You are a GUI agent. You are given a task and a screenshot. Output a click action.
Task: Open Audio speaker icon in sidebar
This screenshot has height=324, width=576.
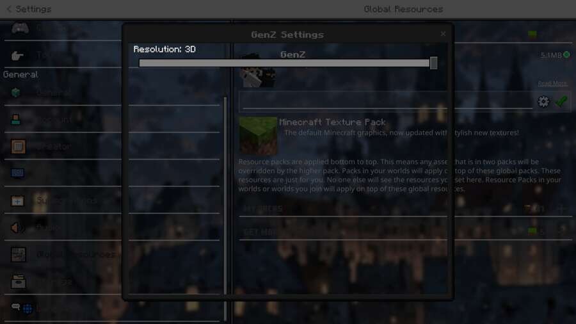17,228
